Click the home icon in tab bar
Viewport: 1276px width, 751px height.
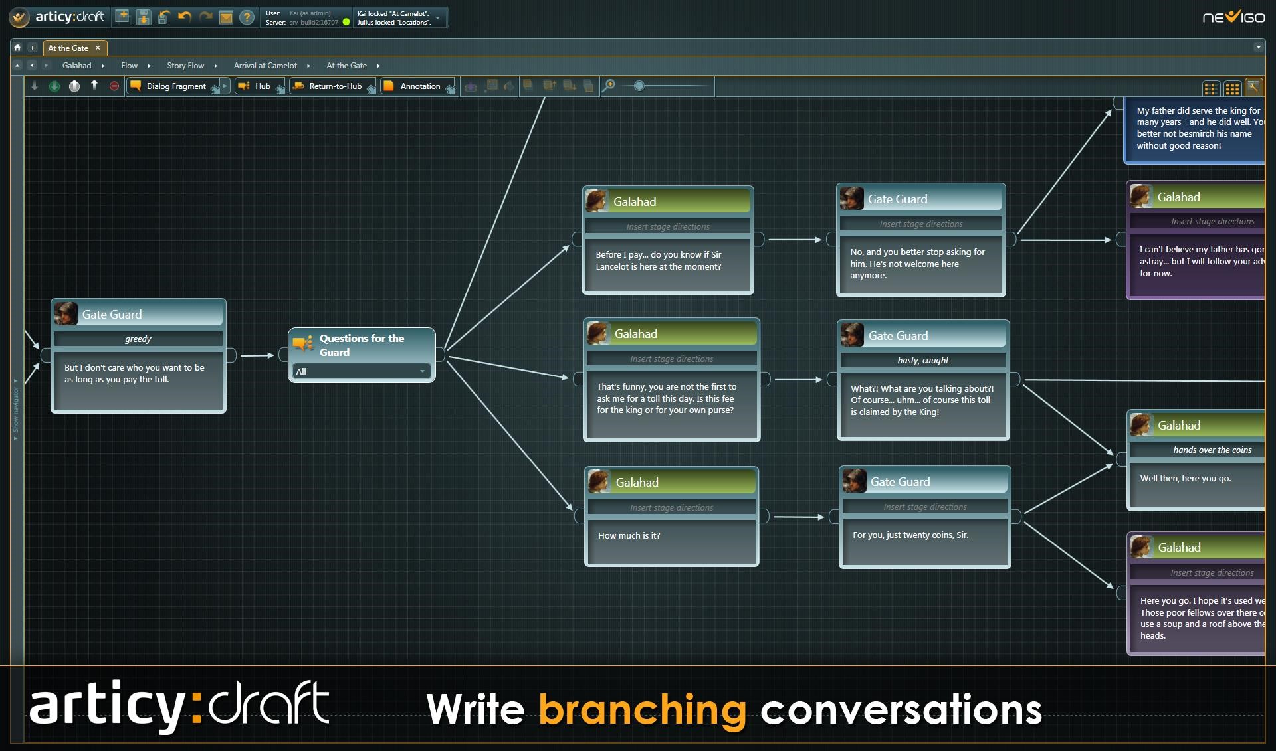pos(17,48)
